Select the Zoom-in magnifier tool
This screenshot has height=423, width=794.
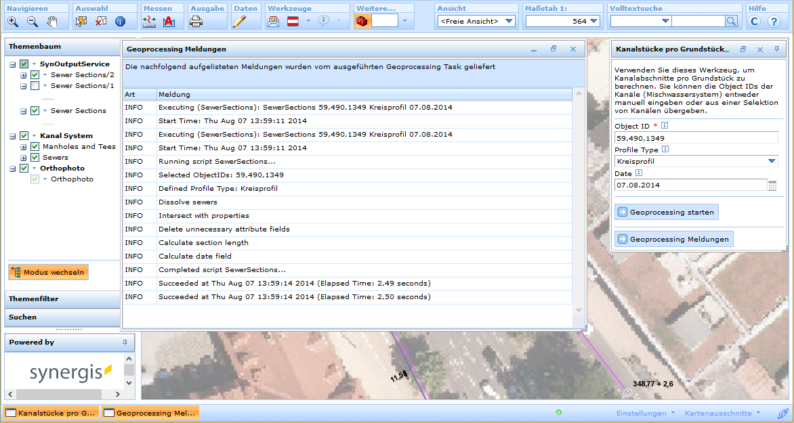(12, 21)
